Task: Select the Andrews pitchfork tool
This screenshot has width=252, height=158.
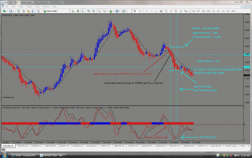Action: pyautogui.click(x=181, y=11)
